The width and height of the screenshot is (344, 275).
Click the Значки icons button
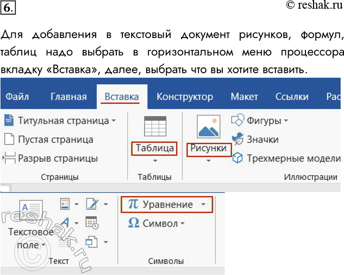pyautogui.click(x=237, y=139)
